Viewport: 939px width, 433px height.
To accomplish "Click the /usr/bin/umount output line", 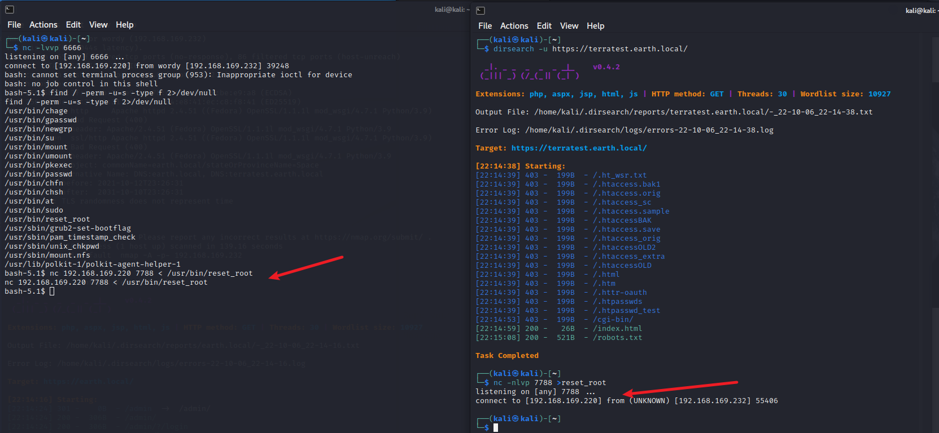I will [x=38, y=156].
